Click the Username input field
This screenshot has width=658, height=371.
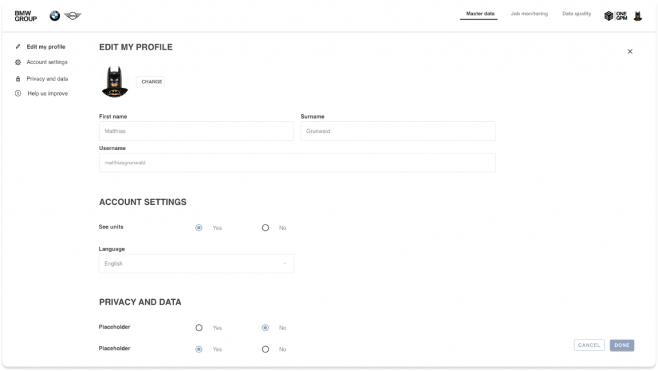coord(297,162)
